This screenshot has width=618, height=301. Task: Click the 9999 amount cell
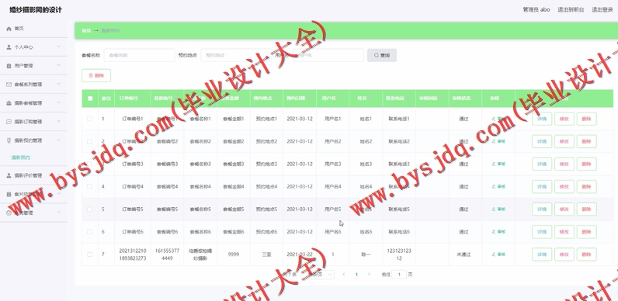coord(234,254)
